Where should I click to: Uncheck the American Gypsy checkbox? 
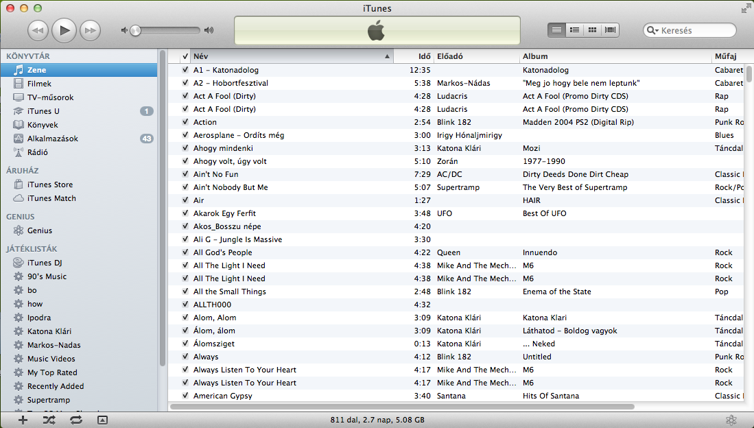click(185, 395)
